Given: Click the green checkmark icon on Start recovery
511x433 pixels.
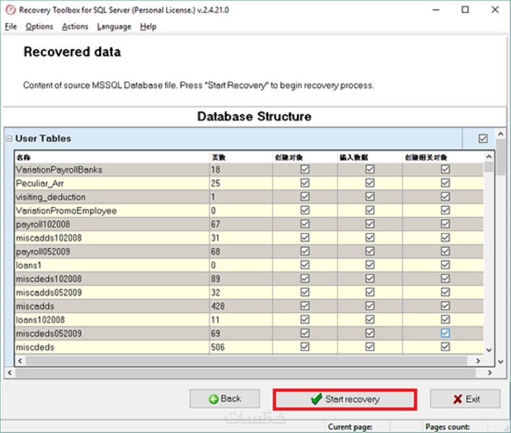Looking at the screenshot, I should coord(316,399).
